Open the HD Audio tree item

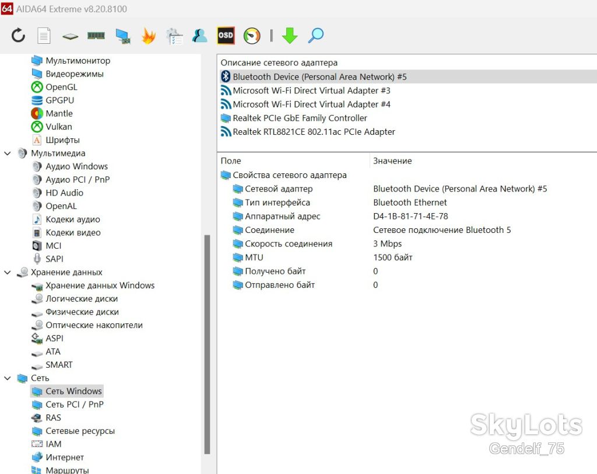pos(57,193)
